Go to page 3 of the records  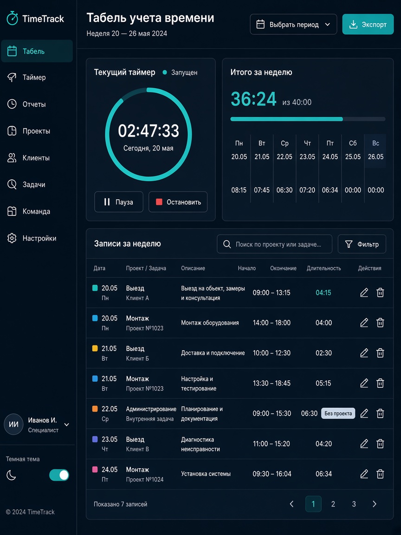click(354, 504)
